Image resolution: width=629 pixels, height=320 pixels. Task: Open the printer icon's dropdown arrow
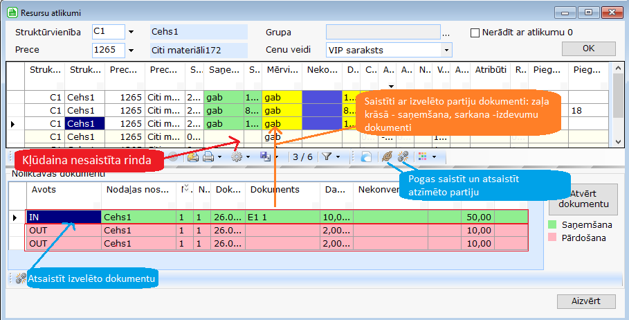(219, 157)
